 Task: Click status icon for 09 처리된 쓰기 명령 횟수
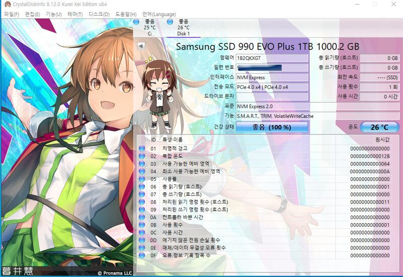click(x=142, y=210)
